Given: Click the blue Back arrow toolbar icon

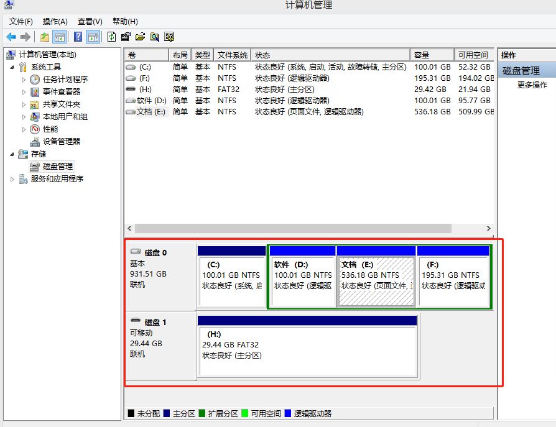Looking at the screenshot, I should 11,37.
